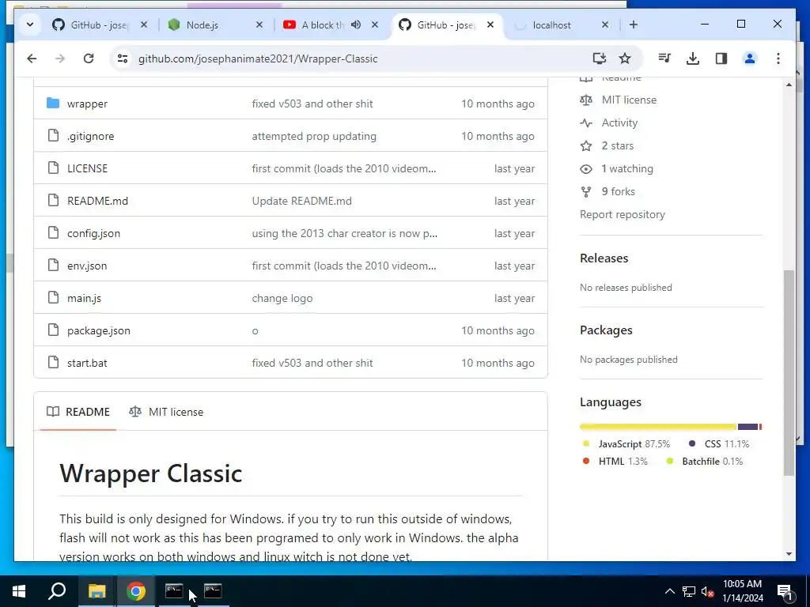This screenshot has width=810, height=607.
Task: Click CSS 11.1% language
Action: [x=719, y=444]
